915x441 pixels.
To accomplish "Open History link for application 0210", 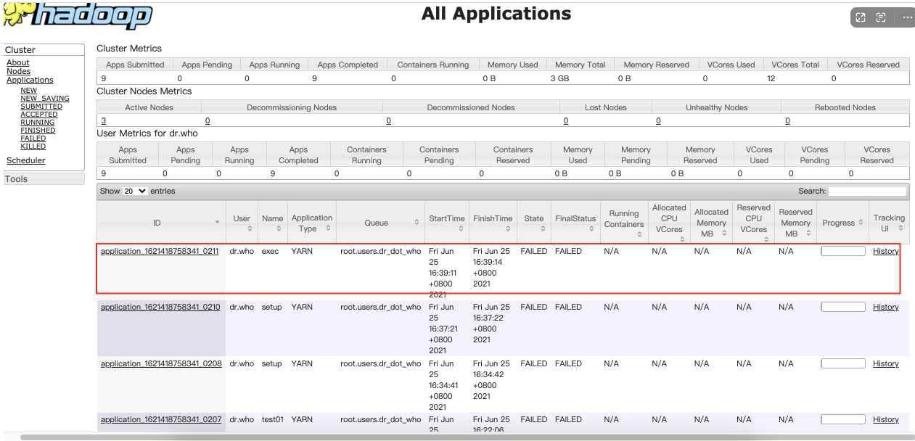I will pyautogui.click(x=885, y=308).
